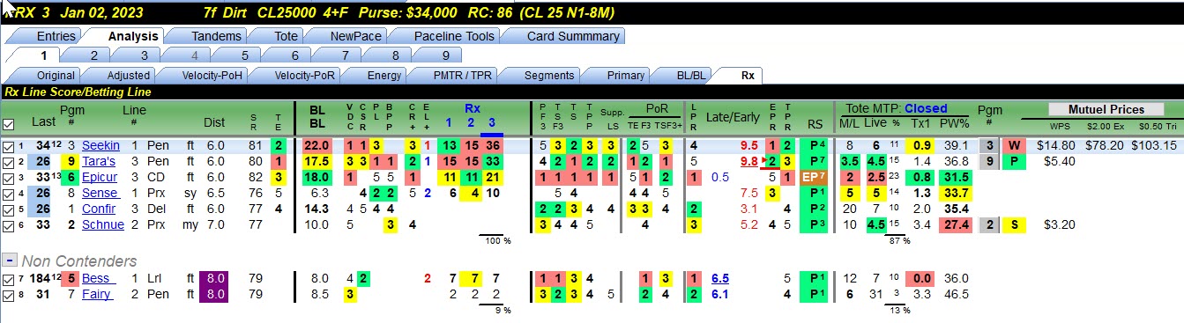Click the Rx 3 column header
The height and width of the screenshot is (323, 1184).
point(491,123)
